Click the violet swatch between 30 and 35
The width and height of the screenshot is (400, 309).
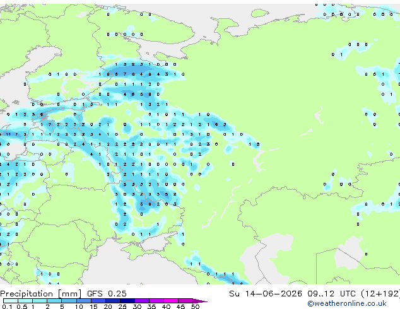(142, 301)
